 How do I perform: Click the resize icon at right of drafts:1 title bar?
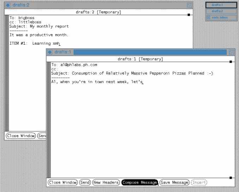pyautogui.click(x=231, y=52)
